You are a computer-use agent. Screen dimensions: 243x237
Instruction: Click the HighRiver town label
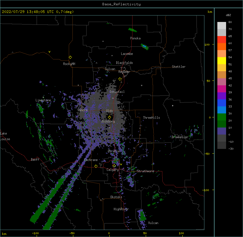pos(121,209)
